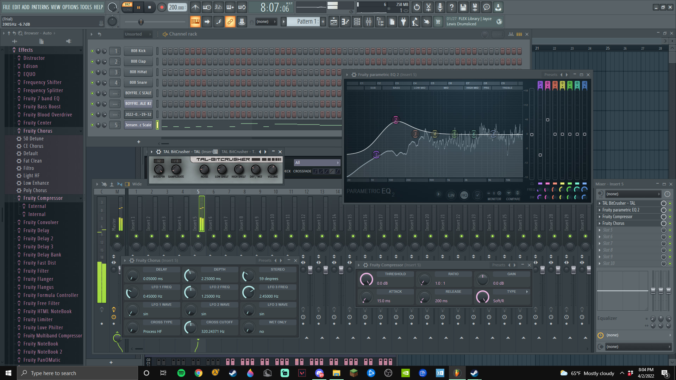Click the countdown before recording icon
676x380 pixels.
219,7
